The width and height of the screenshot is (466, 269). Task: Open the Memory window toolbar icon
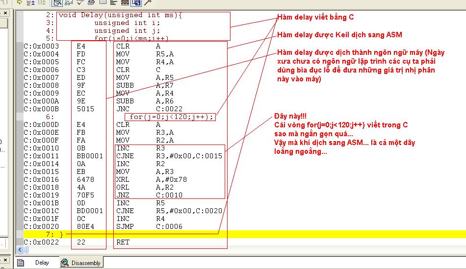pos(103,2)
